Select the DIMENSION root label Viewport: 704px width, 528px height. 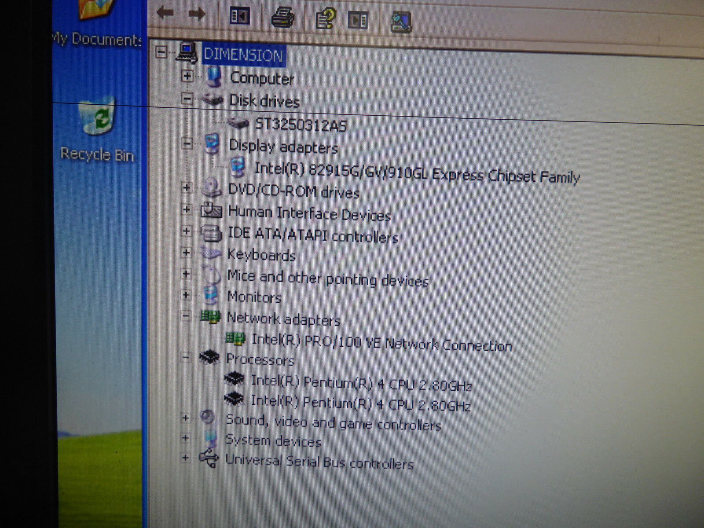click(244, 55)
